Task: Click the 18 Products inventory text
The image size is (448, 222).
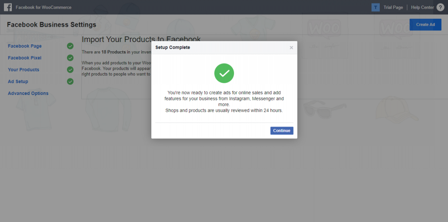Action: click(114, 52)
